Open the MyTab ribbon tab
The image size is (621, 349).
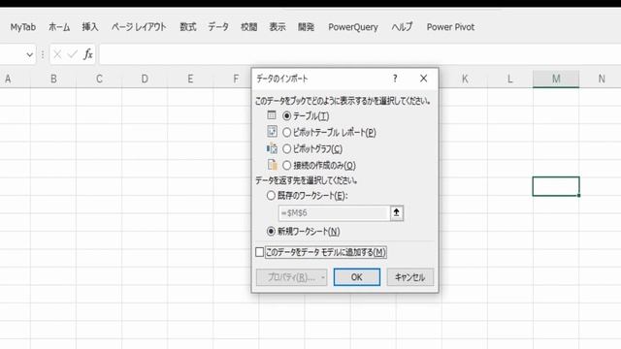23,27
